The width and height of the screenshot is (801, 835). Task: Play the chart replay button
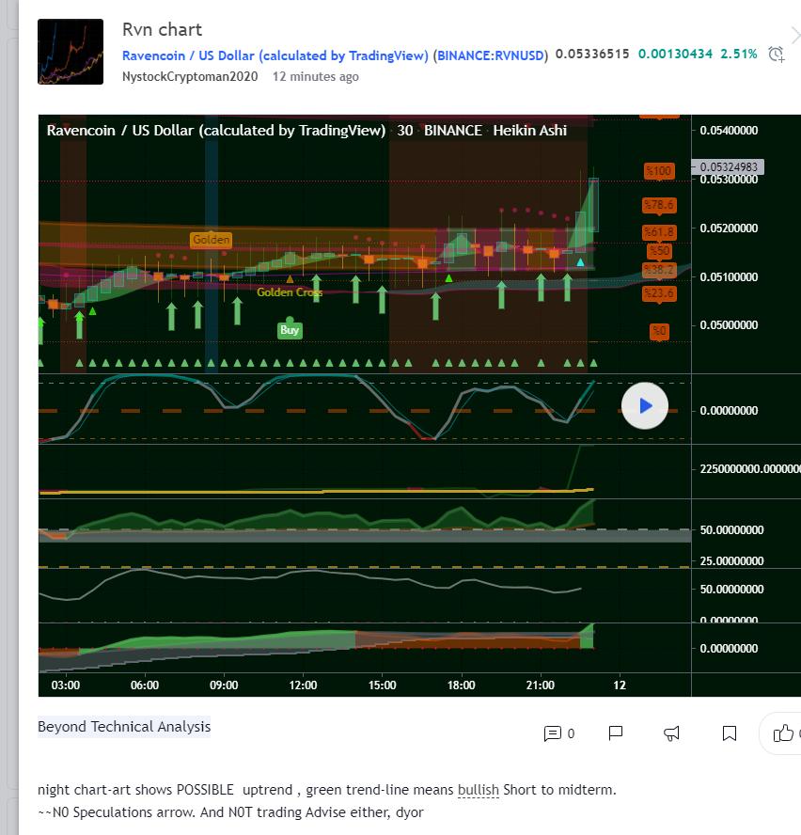click(645, 406)
